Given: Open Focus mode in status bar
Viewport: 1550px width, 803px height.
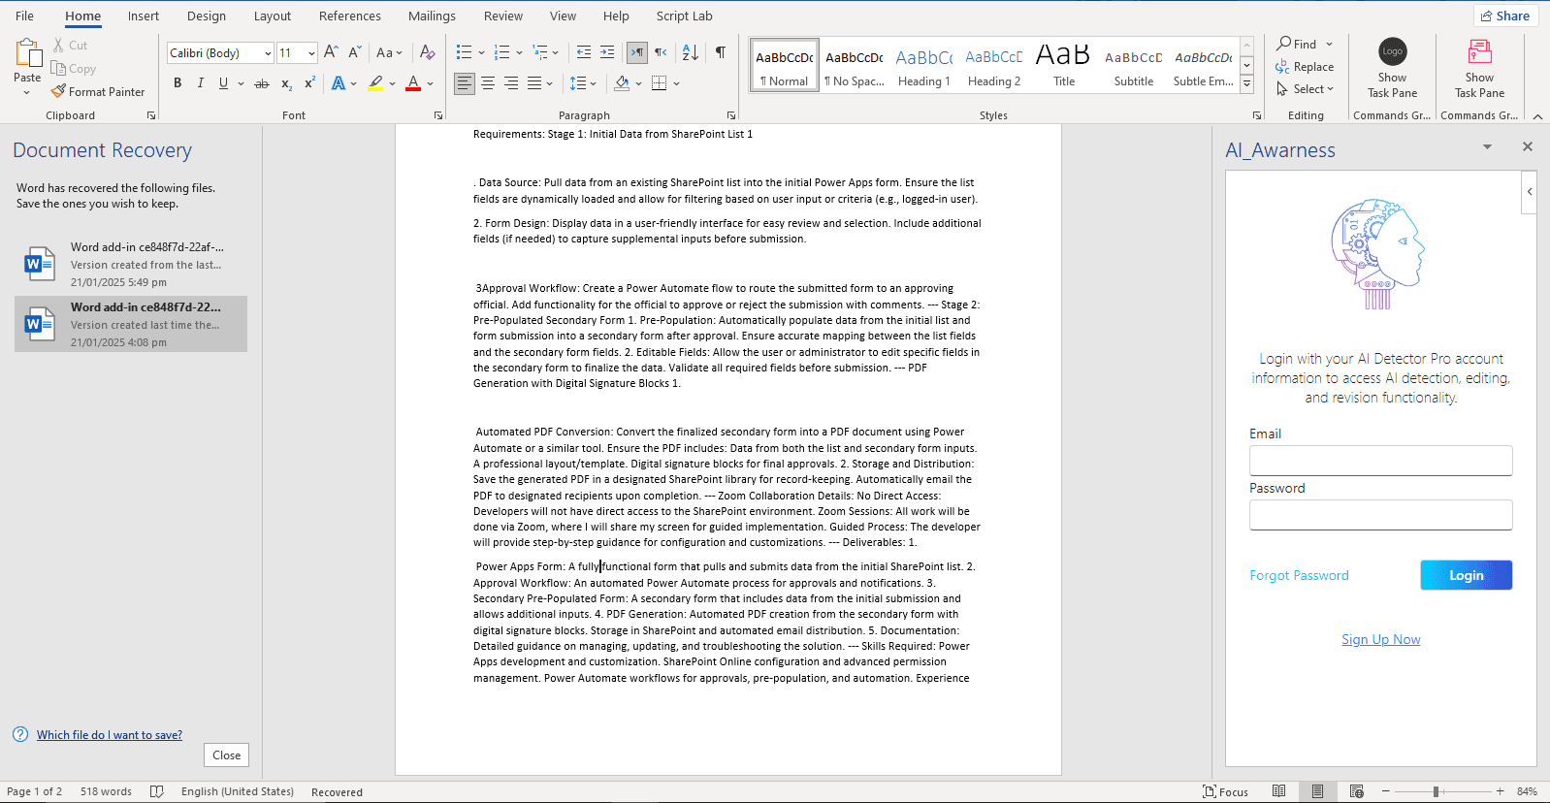Looking at the screenshot, I should point(1226,791).
